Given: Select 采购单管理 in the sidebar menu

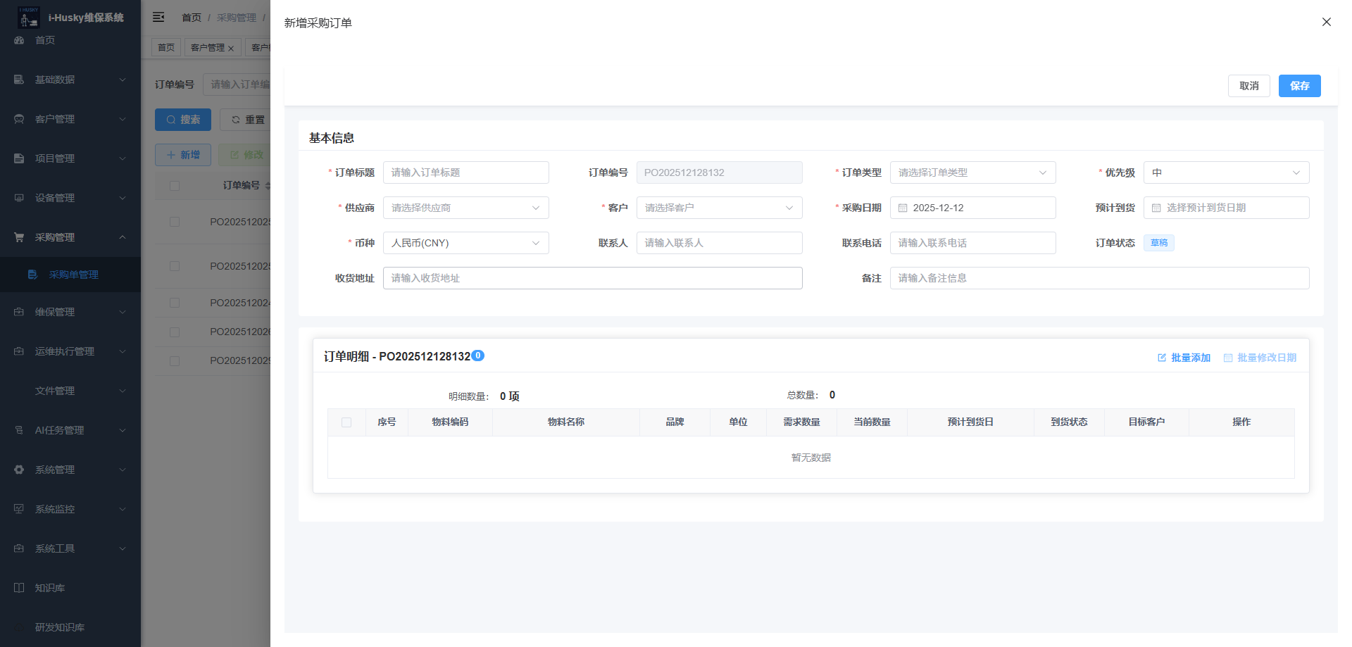Looking at the screenshot, I should pyautogui.click(x=73, y=275).
